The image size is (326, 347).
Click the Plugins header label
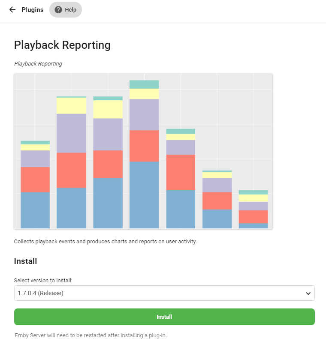(33, 10)
